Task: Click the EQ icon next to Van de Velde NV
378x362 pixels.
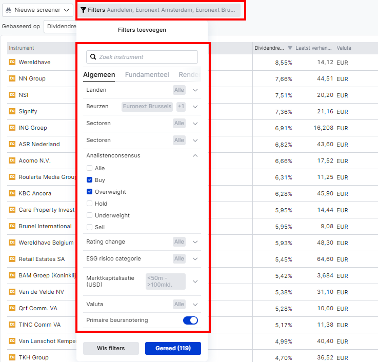Action: pos(12,292)
